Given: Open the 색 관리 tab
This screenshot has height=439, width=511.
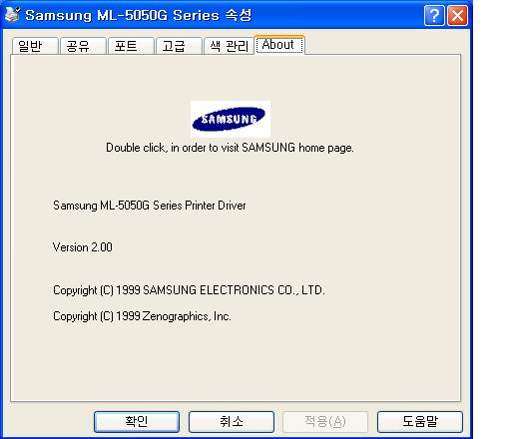Looking at the screenshot, I should [x=229, y=46].
